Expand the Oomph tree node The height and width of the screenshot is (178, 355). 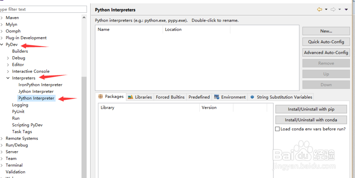tap(1, 31)
